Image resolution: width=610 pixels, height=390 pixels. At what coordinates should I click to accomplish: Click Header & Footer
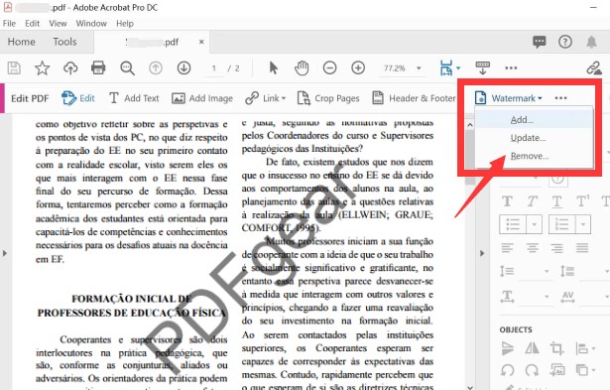click(x=414, y=98)
